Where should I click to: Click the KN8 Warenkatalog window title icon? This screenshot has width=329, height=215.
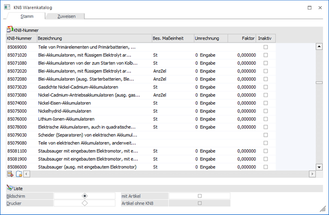click(x=6, y=8)
